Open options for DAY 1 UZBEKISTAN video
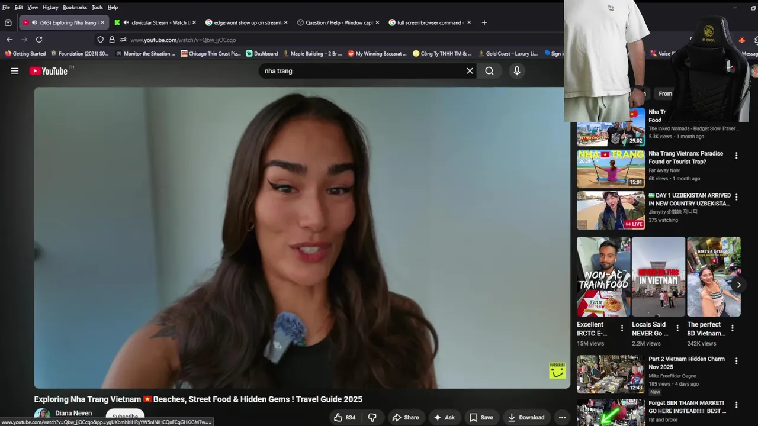This screenshot has width=758, height=426. [736, 197]
